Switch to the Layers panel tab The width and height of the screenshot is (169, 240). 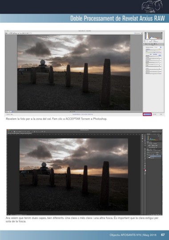(x=148, y=149)
